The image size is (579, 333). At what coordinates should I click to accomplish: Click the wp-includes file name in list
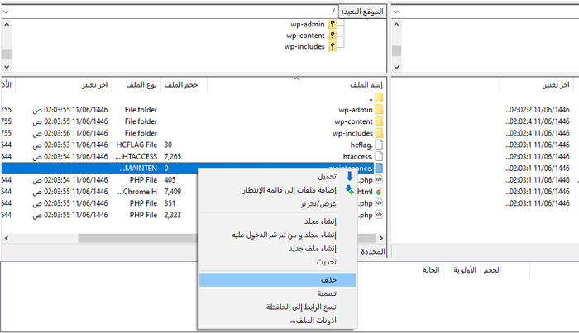(x=352, y=133)
